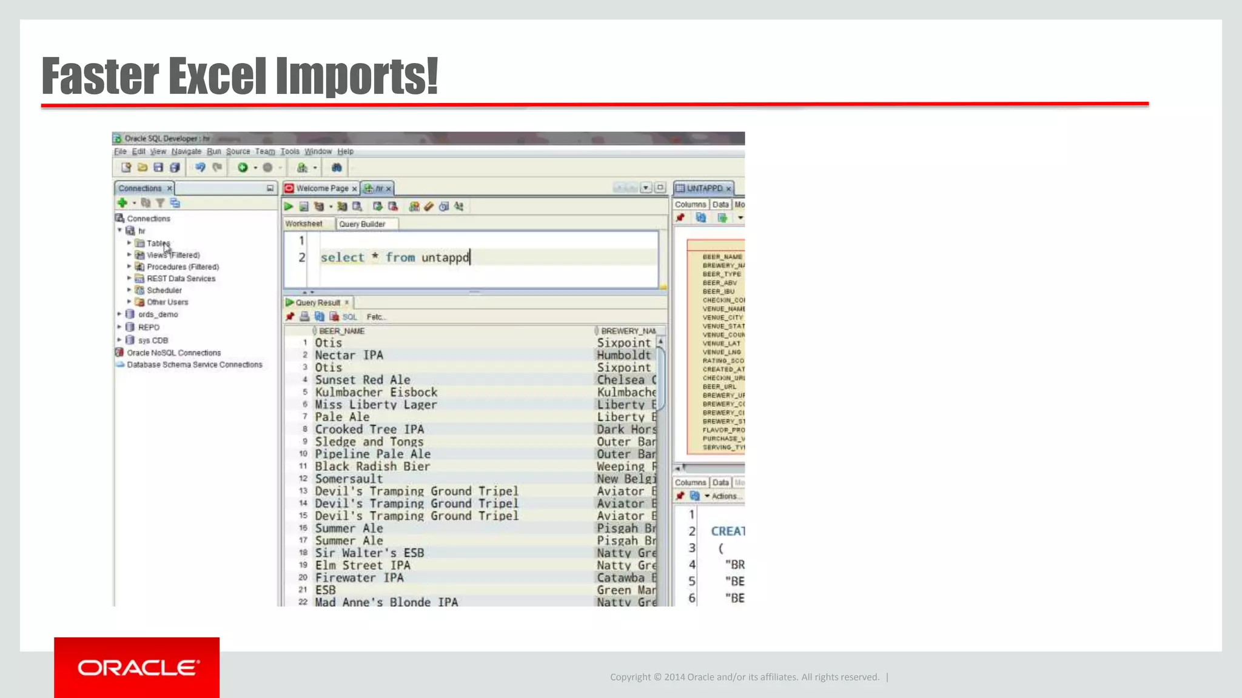Screen dimensions: 1242x698
Task: Click the red pin icon in Query Result
Action: 290,316
